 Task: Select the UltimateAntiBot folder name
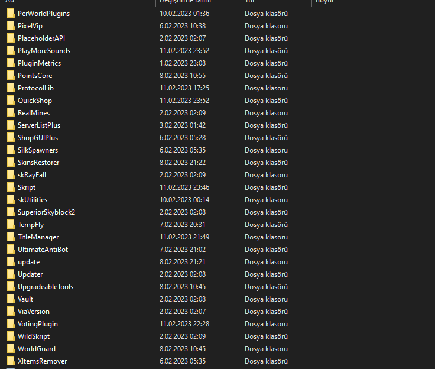click(x=43, y=250)
